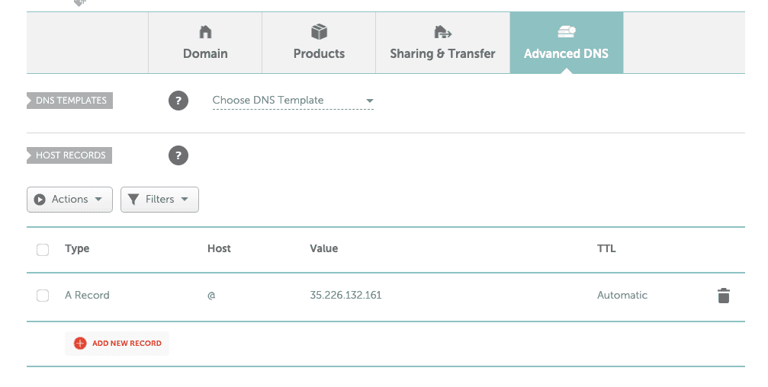Switch to the Domain tab
Image resolution: width=768 pixels, height=387 pixels.
coord(205,53)
